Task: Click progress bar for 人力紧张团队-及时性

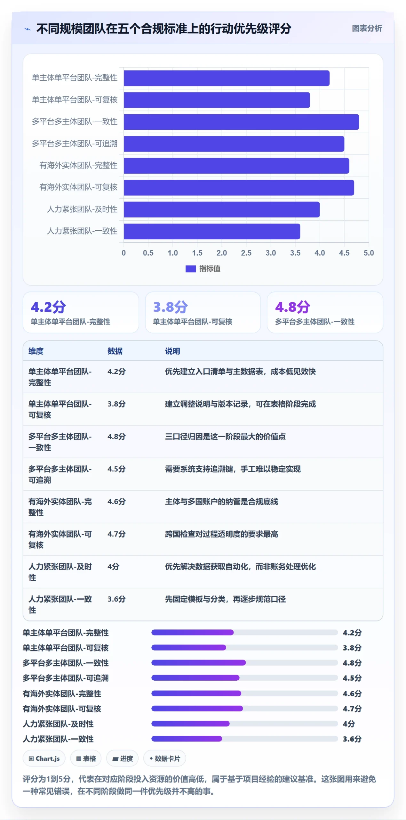Action: pos(244,723)
